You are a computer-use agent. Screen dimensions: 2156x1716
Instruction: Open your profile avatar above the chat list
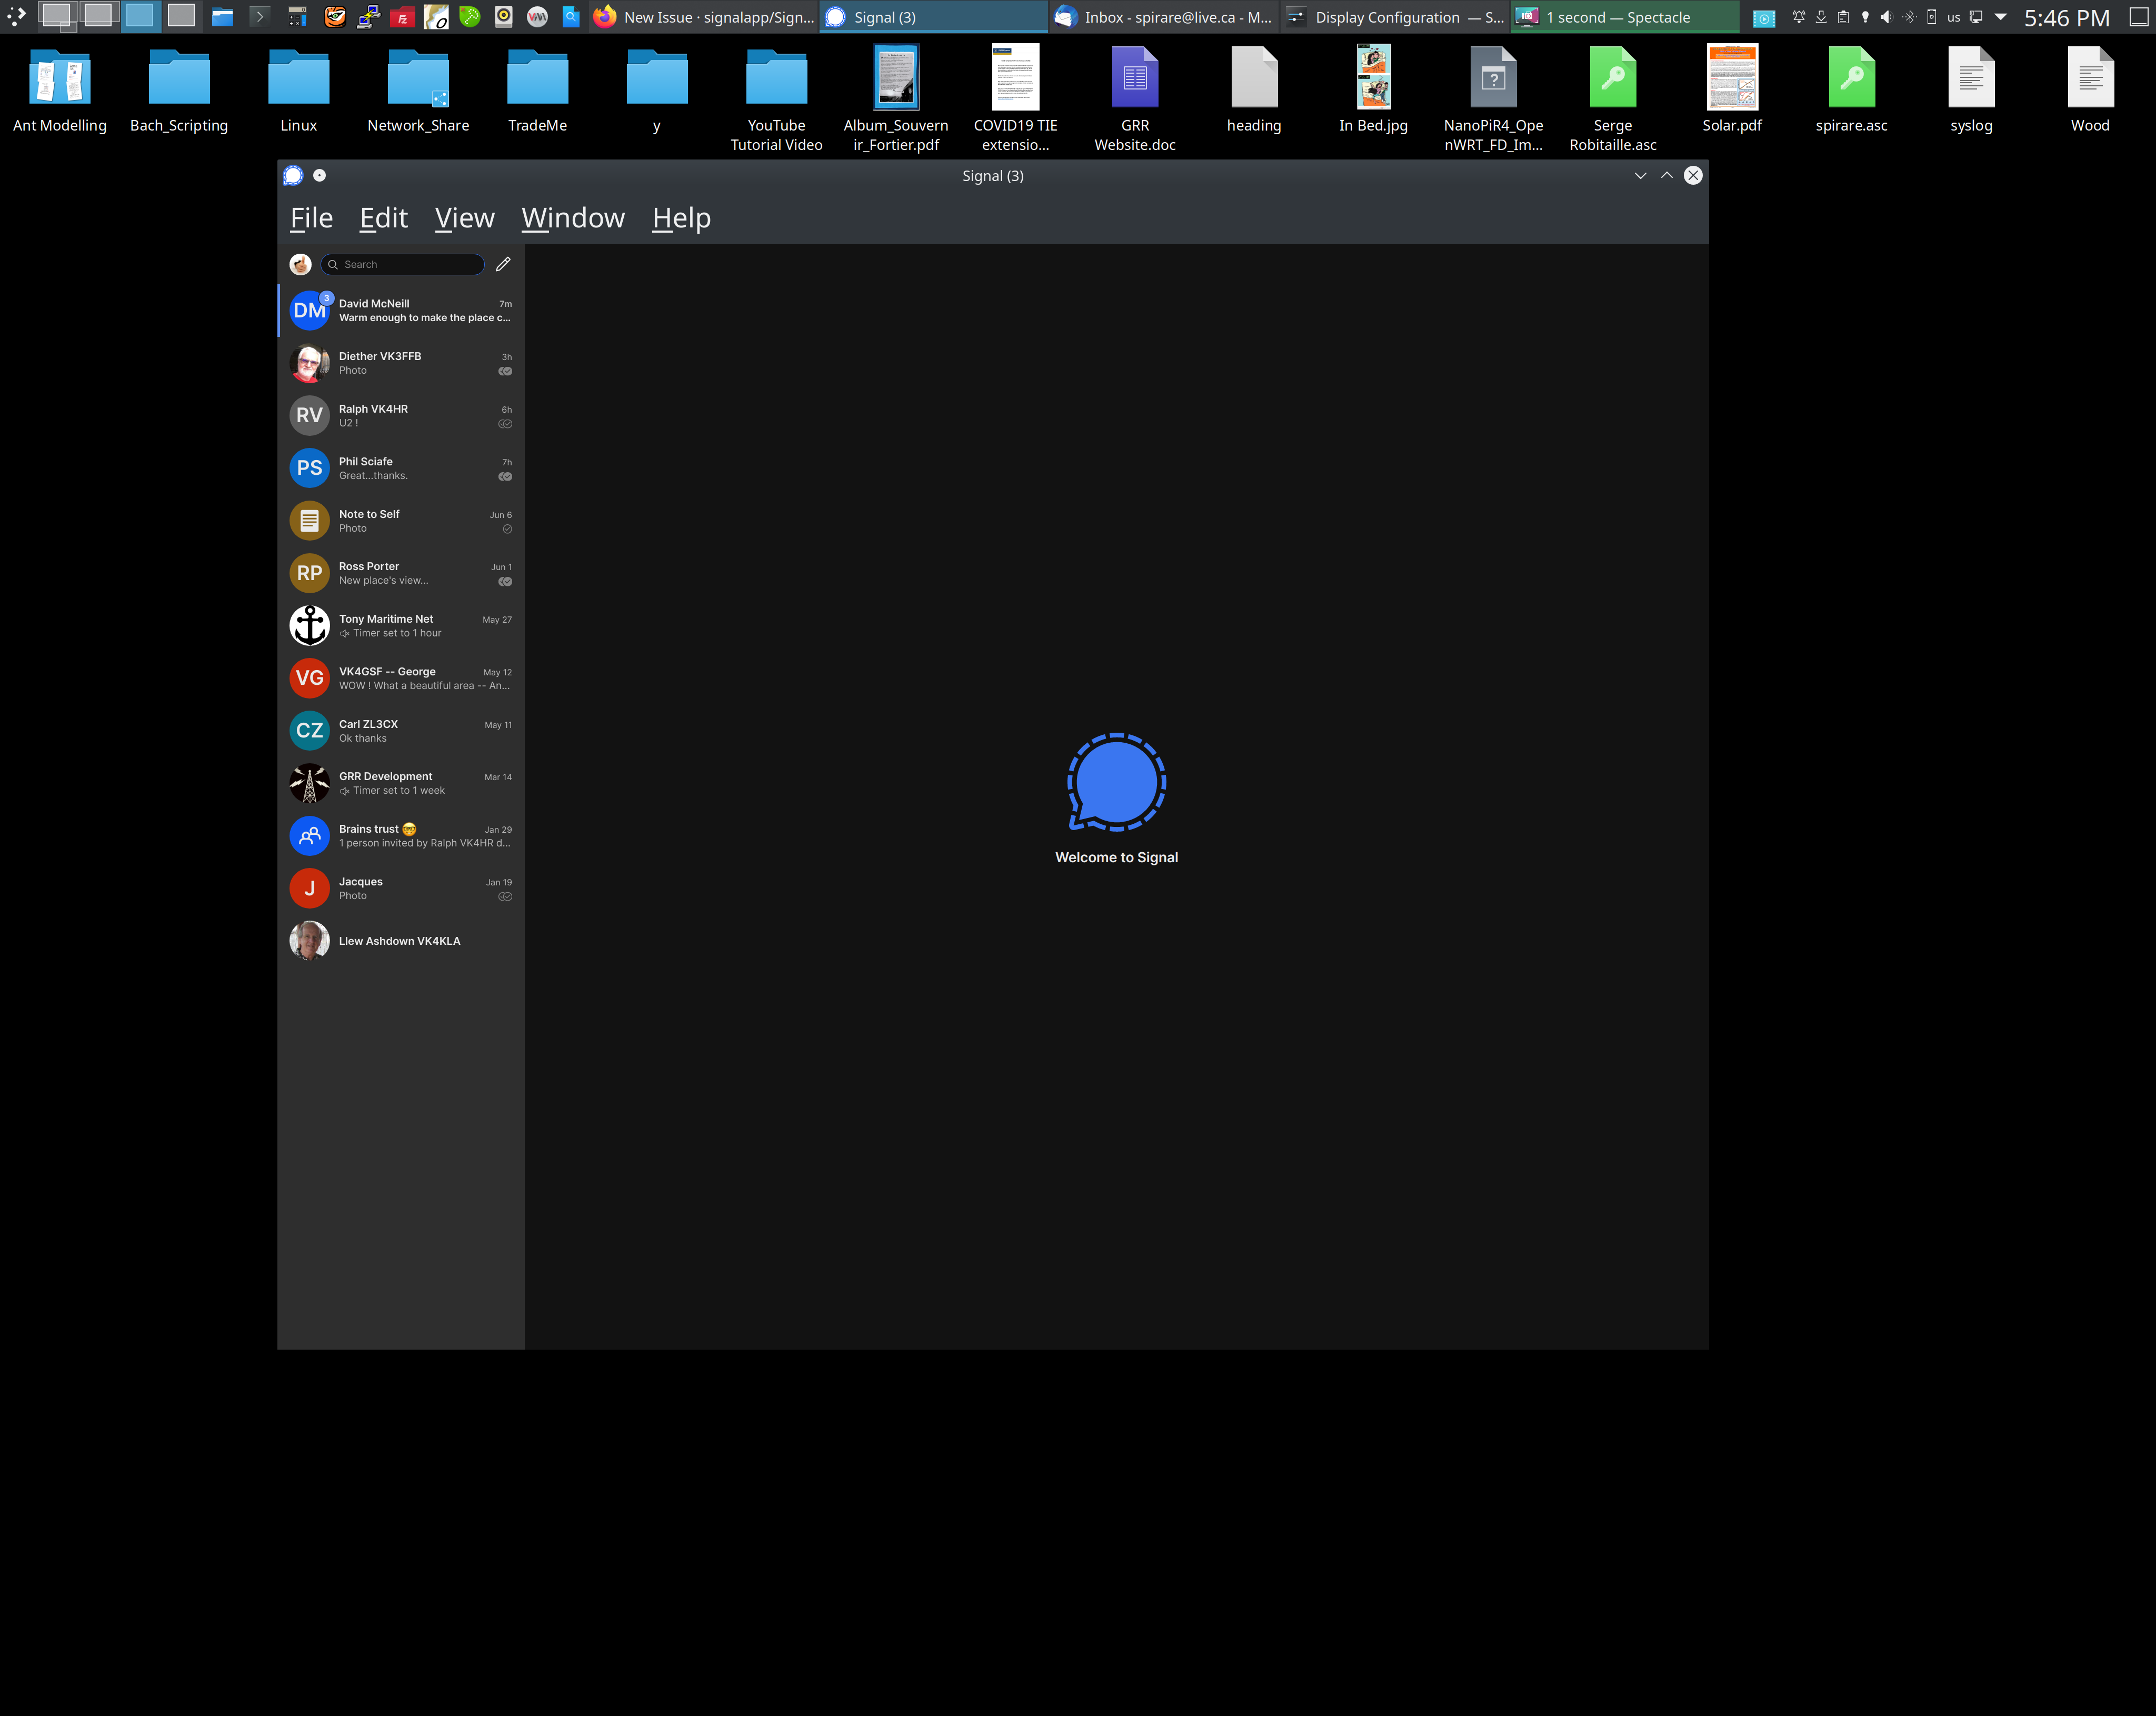[x=300, y=264]
